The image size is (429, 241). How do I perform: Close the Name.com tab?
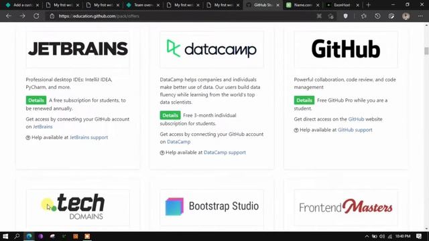click(x=318, y=5)
